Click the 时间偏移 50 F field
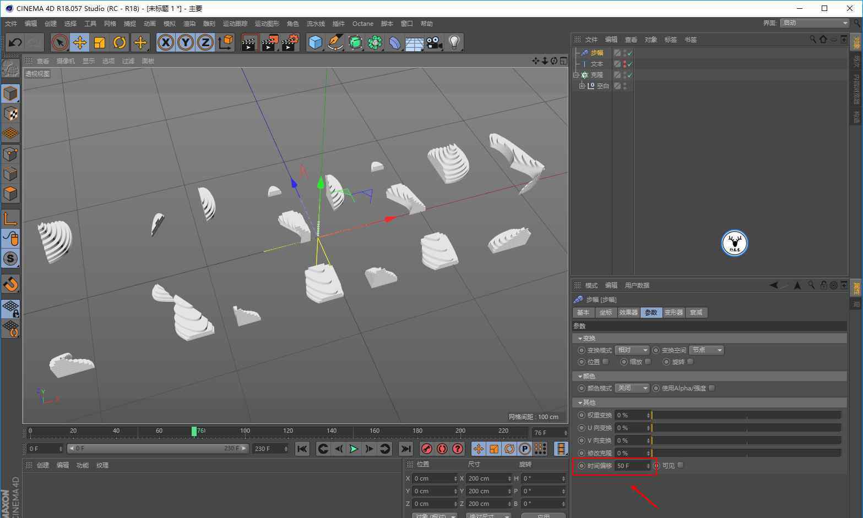 [633, 466]
